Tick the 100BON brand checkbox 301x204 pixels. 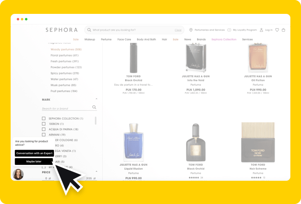click(44, 124)
